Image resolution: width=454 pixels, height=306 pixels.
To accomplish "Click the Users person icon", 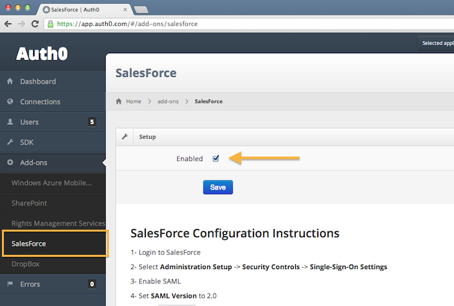I will [x=10, y=122].
